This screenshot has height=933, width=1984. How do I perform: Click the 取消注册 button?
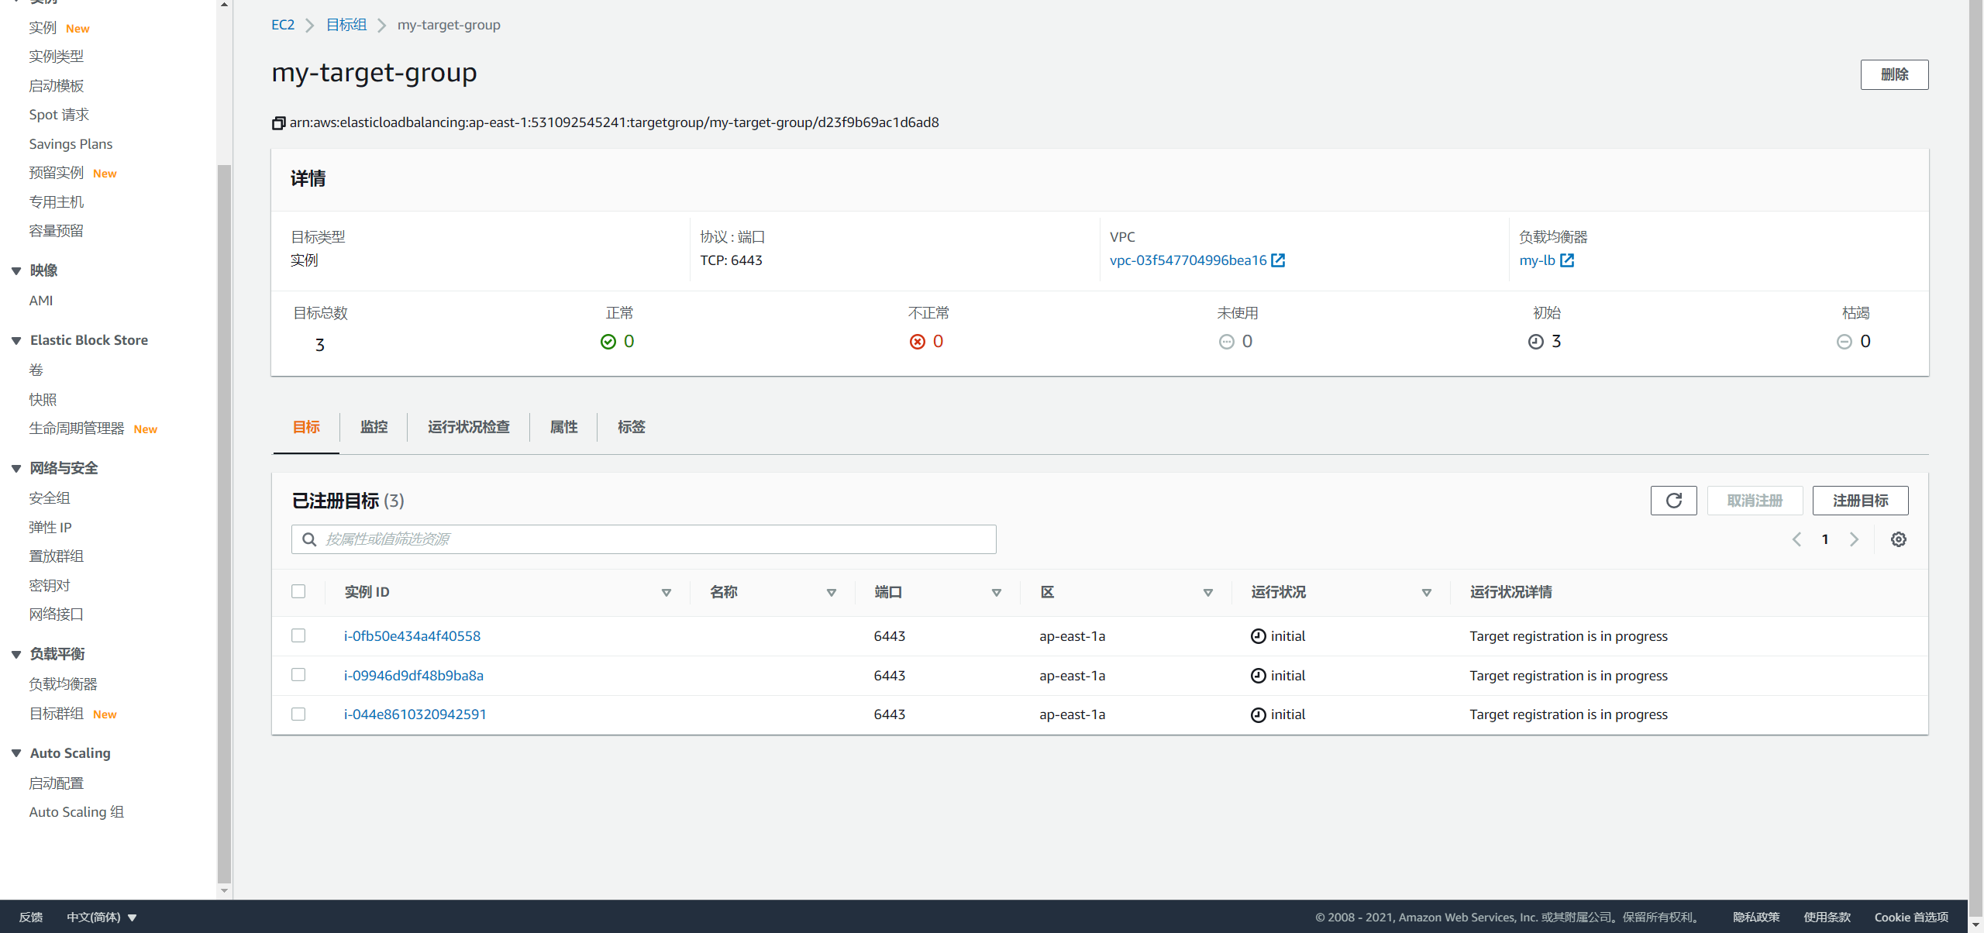click(1755, 501)
